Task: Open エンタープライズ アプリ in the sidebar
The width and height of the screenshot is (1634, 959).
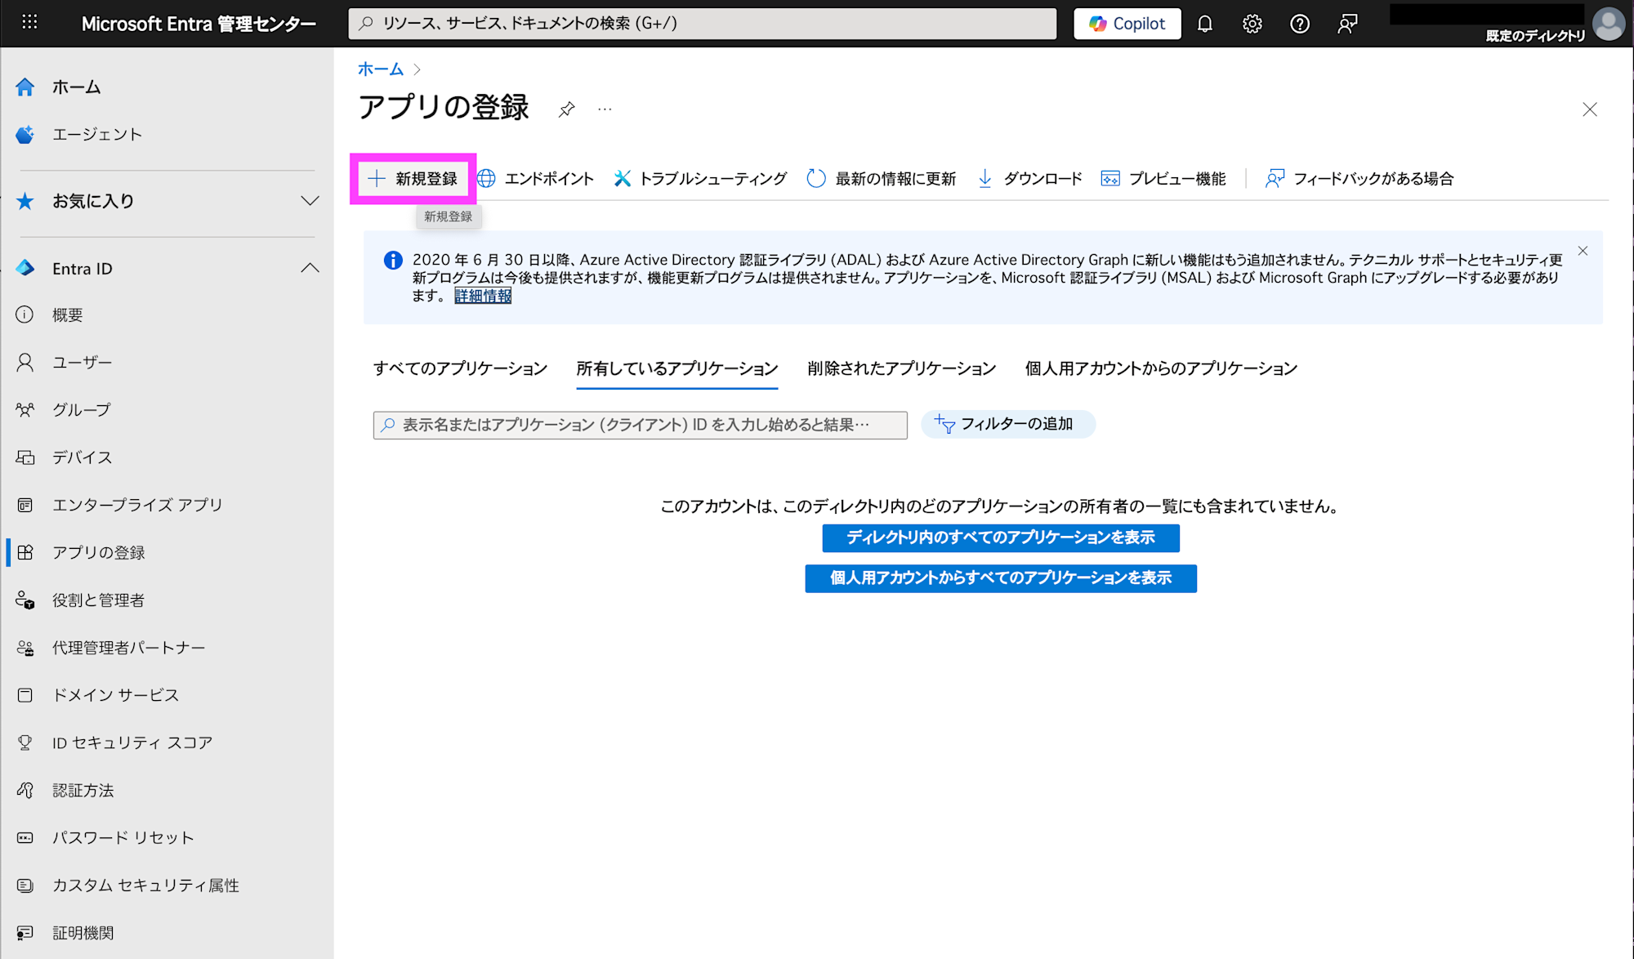Action: coord(137,505)
